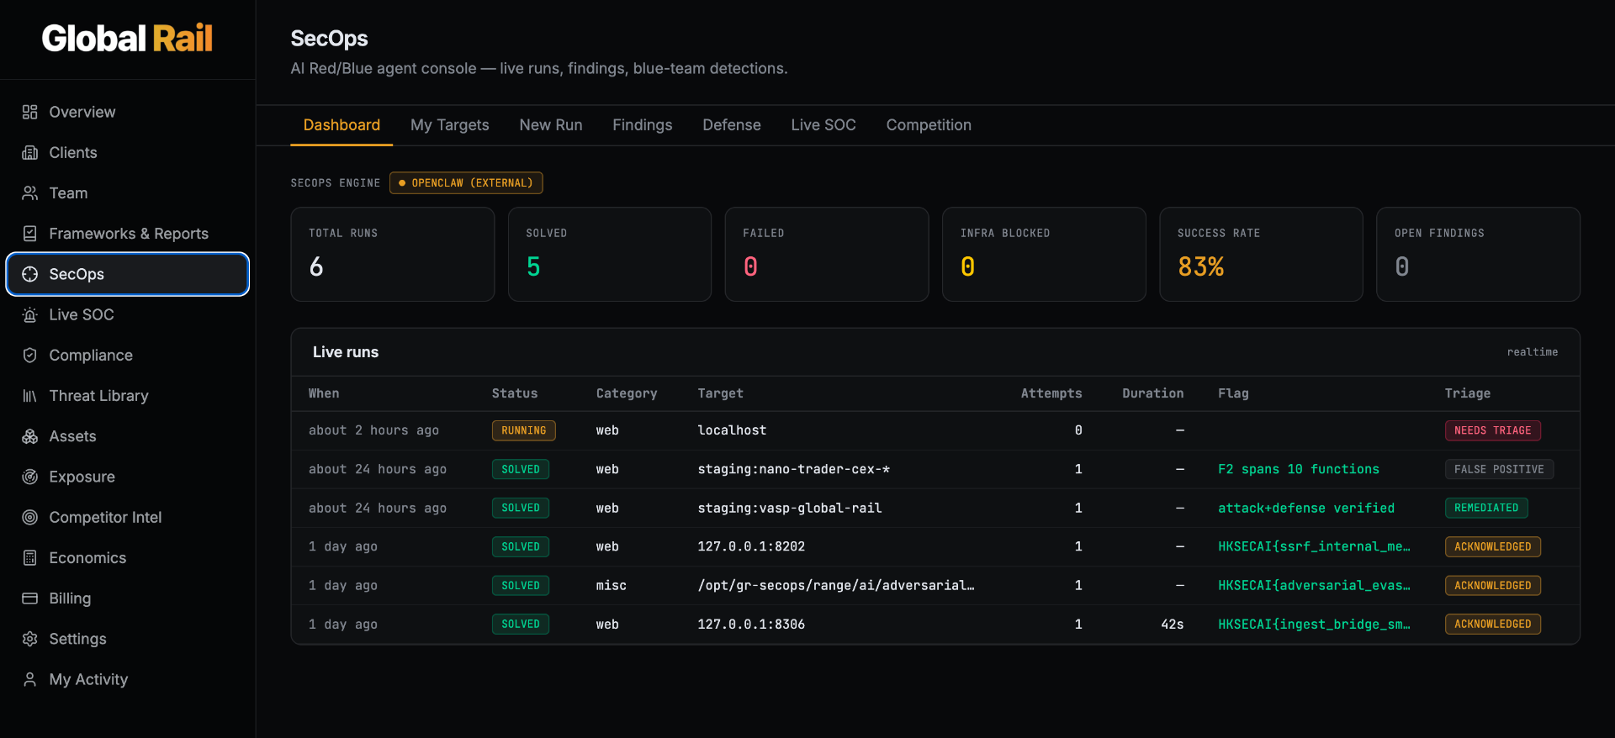Click the Overview grid icon in the sidebar
The height and width of the screenshot is (738, 1615).
click(30, 112)
